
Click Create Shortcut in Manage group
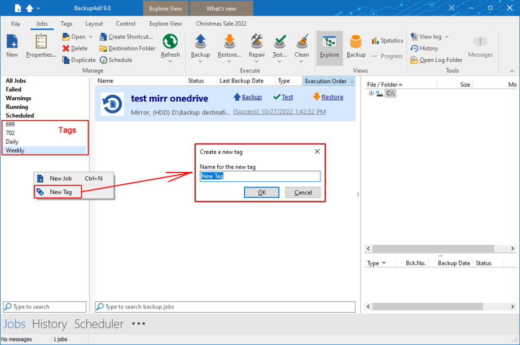pyautogui.click(x=126, y=36)
